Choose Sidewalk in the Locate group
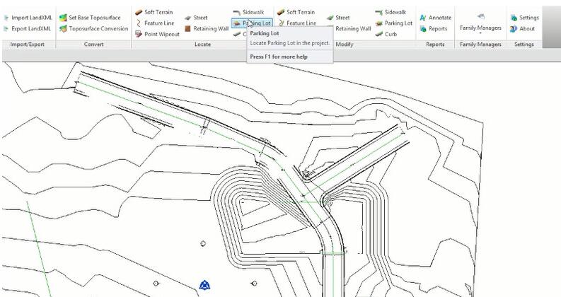Image resolution: width=561 pixels, height=297 pixels. pyautogui.click(x=248, y=13)
